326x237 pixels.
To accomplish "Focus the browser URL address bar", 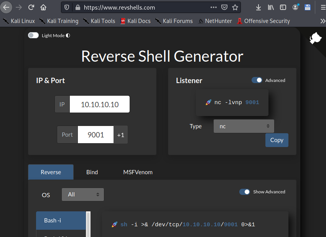I will [145, 8].
